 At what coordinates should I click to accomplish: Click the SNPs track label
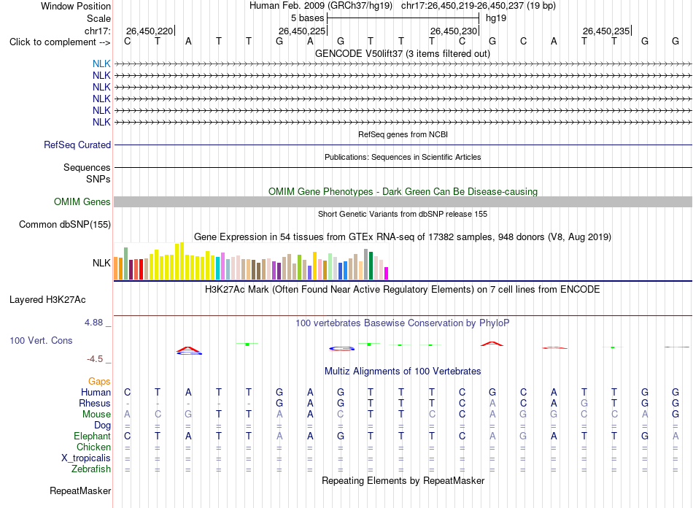click(x=98, y=179)
